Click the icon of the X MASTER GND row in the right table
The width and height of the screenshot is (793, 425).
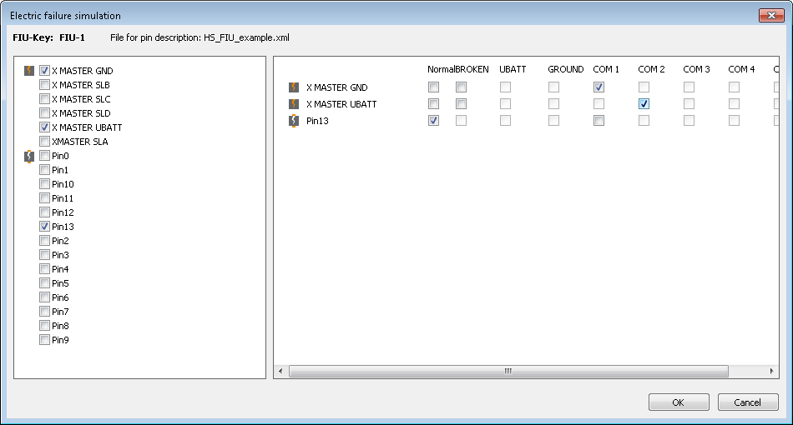click(293, 87)
